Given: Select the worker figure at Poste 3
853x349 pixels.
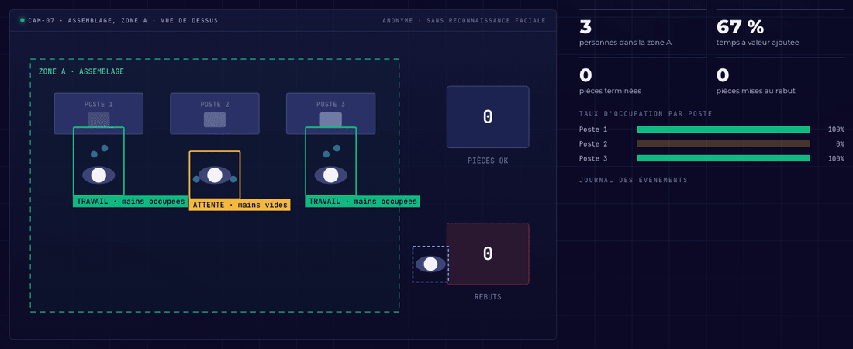Looking at the screenshot, I should pyautogui.click(x=331, y=161).
